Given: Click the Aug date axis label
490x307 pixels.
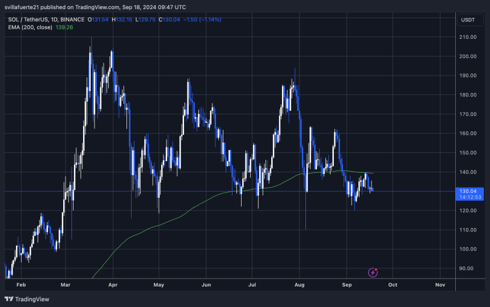Looking at the screenshot, I should tap(299, 285).
